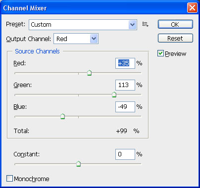Click the Channel Mixer title bar

94,8
